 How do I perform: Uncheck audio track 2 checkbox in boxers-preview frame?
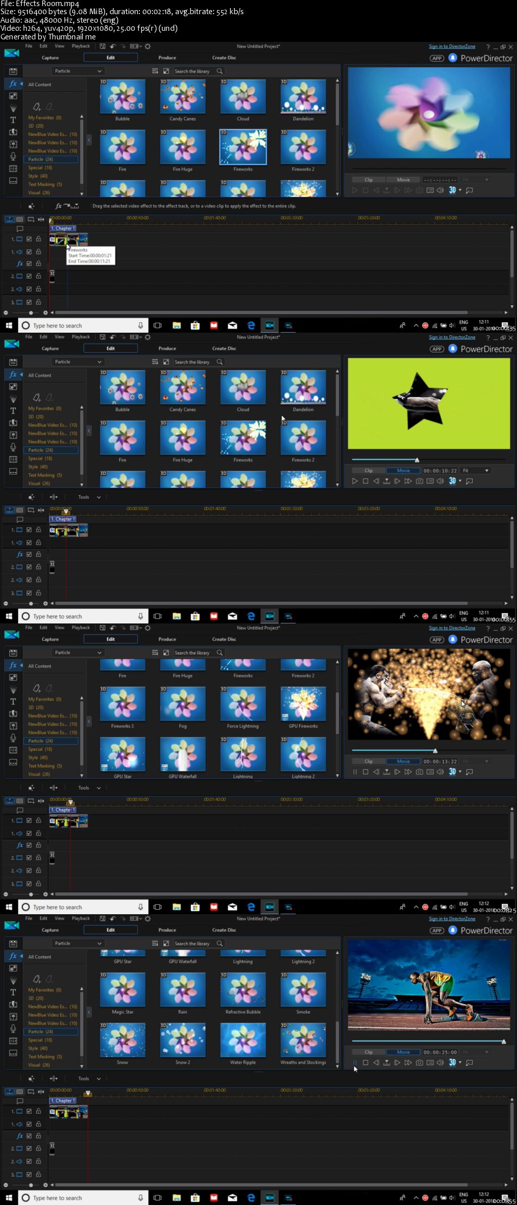[x=29, y=871]
